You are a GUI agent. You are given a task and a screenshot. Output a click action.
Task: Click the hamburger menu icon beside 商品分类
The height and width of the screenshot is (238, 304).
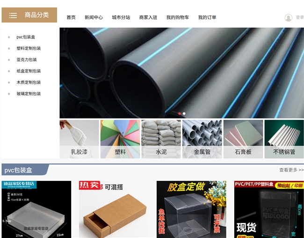tap(13, 15)
